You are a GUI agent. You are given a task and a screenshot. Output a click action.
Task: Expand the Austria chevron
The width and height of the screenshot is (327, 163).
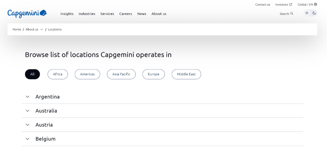click(28, 125)
